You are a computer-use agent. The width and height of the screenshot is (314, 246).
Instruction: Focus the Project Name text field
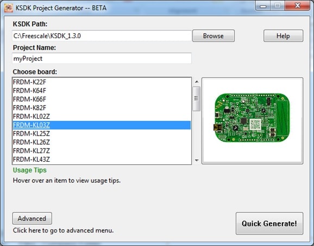pyautogui.click(x=102, y=58)
